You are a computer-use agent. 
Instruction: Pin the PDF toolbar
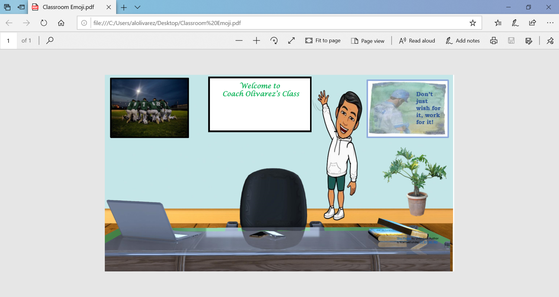[550, 41]
